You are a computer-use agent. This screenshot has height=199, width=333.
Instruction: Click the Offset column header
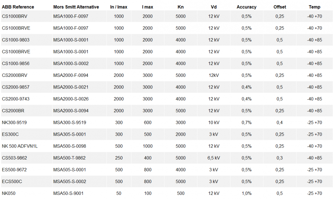click(x=280, y=7)
